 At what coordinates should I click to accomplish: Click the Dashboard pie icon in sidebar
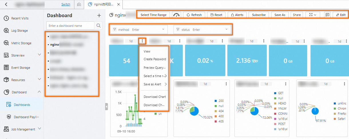pyautogui.click(x=6, y=92)
